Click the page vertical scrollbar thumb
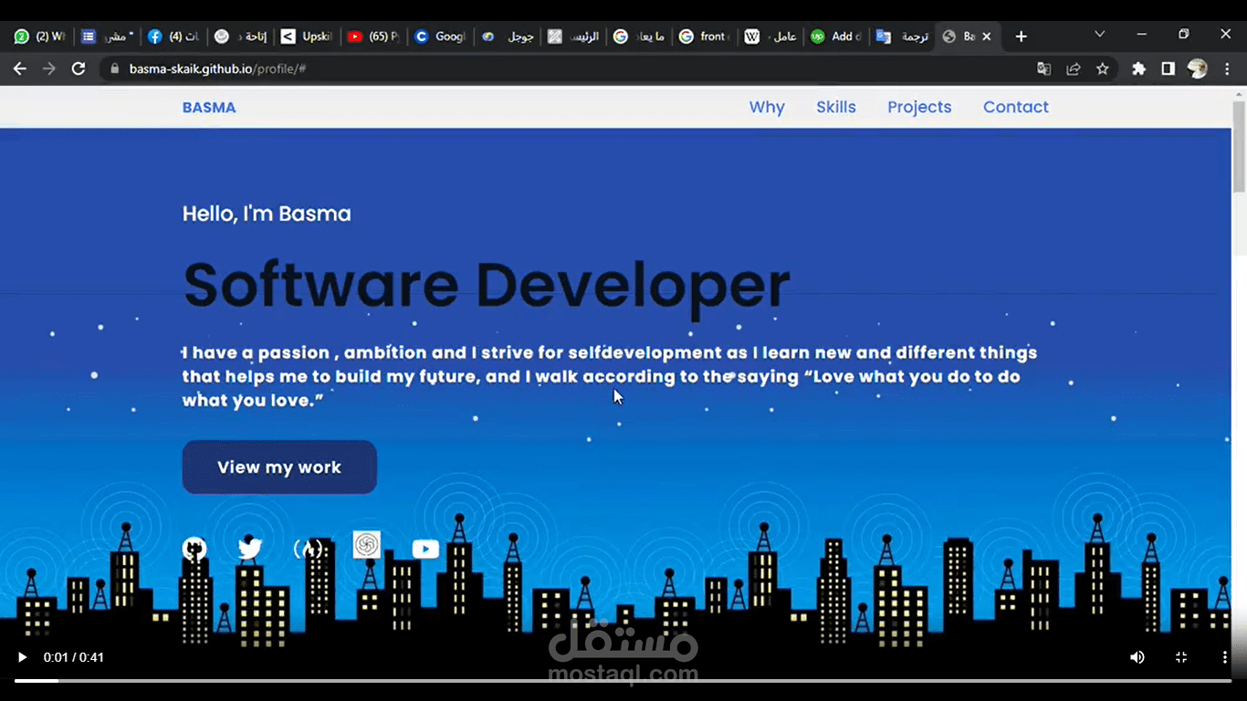 (1239, 145)
